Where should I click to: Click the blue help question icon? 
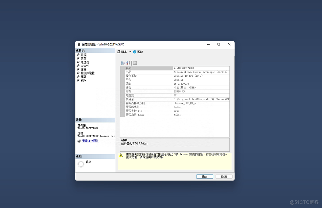pyautogui.click(x=135, y=52)
